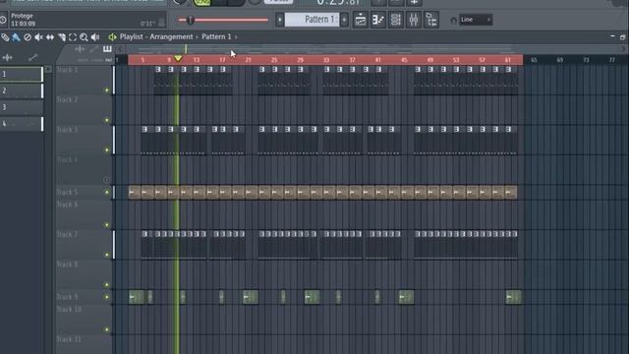Select pattern 2 in the picker panel

tap(22, 90)
